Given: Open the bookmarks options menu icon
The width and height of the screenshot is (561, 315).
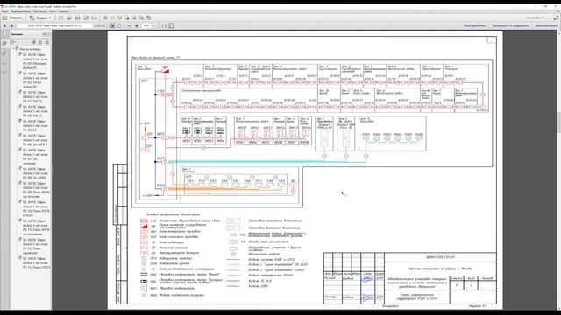Looking at the screenshot, I should 14,42.
